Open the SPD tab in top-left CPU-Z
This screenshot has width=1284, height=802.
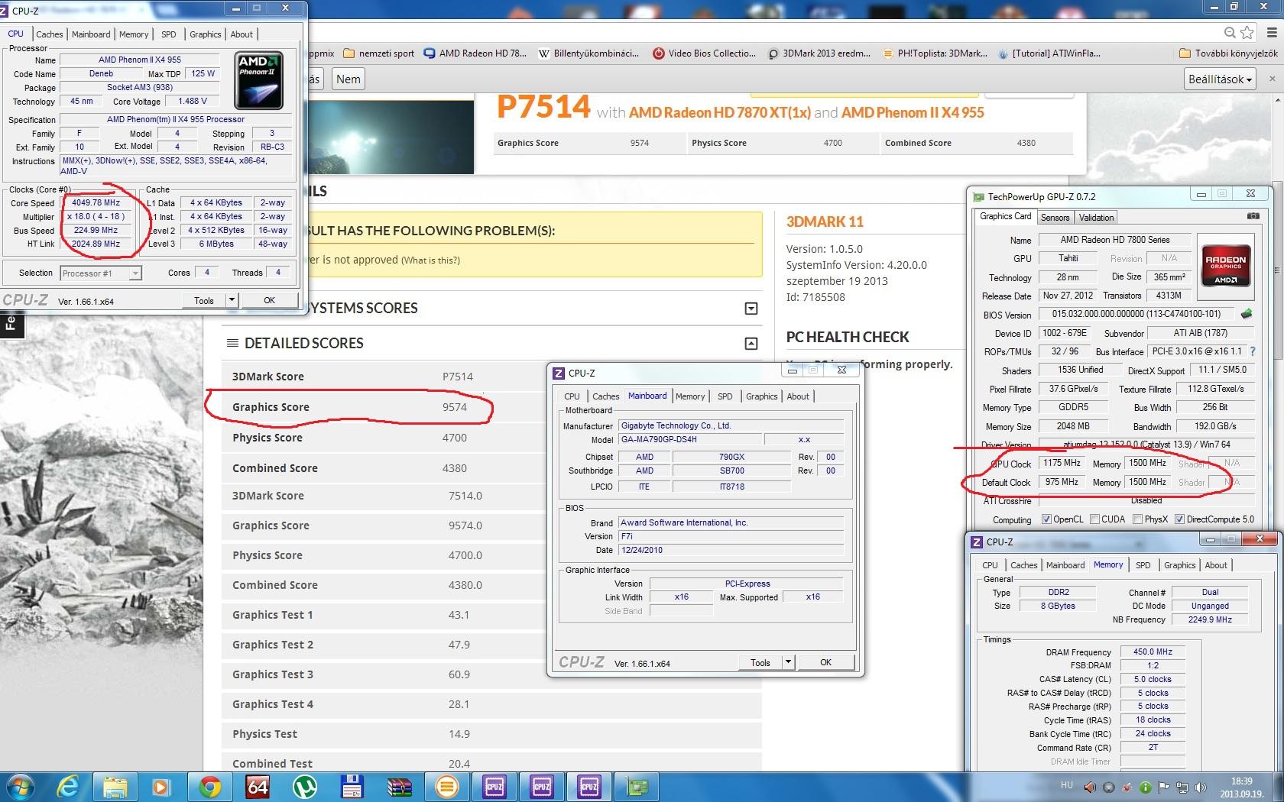point(169,34)
